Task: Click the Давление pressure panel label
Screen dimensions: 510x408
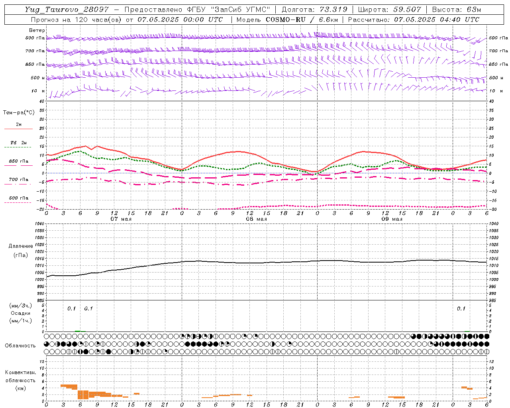Action: [21, 246]
